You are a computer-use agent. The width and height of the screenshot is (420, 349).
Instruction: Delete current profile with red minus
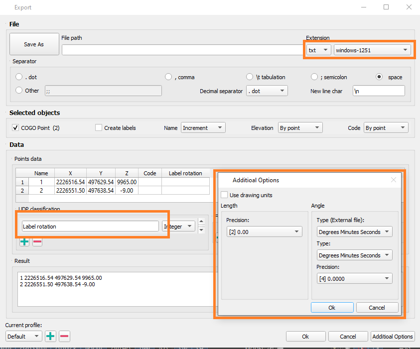pyautogui.click(x=64, y=336)
